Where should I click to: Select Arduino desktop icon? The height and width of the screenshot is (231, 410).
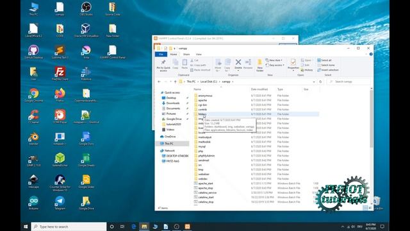pos(33,203)
